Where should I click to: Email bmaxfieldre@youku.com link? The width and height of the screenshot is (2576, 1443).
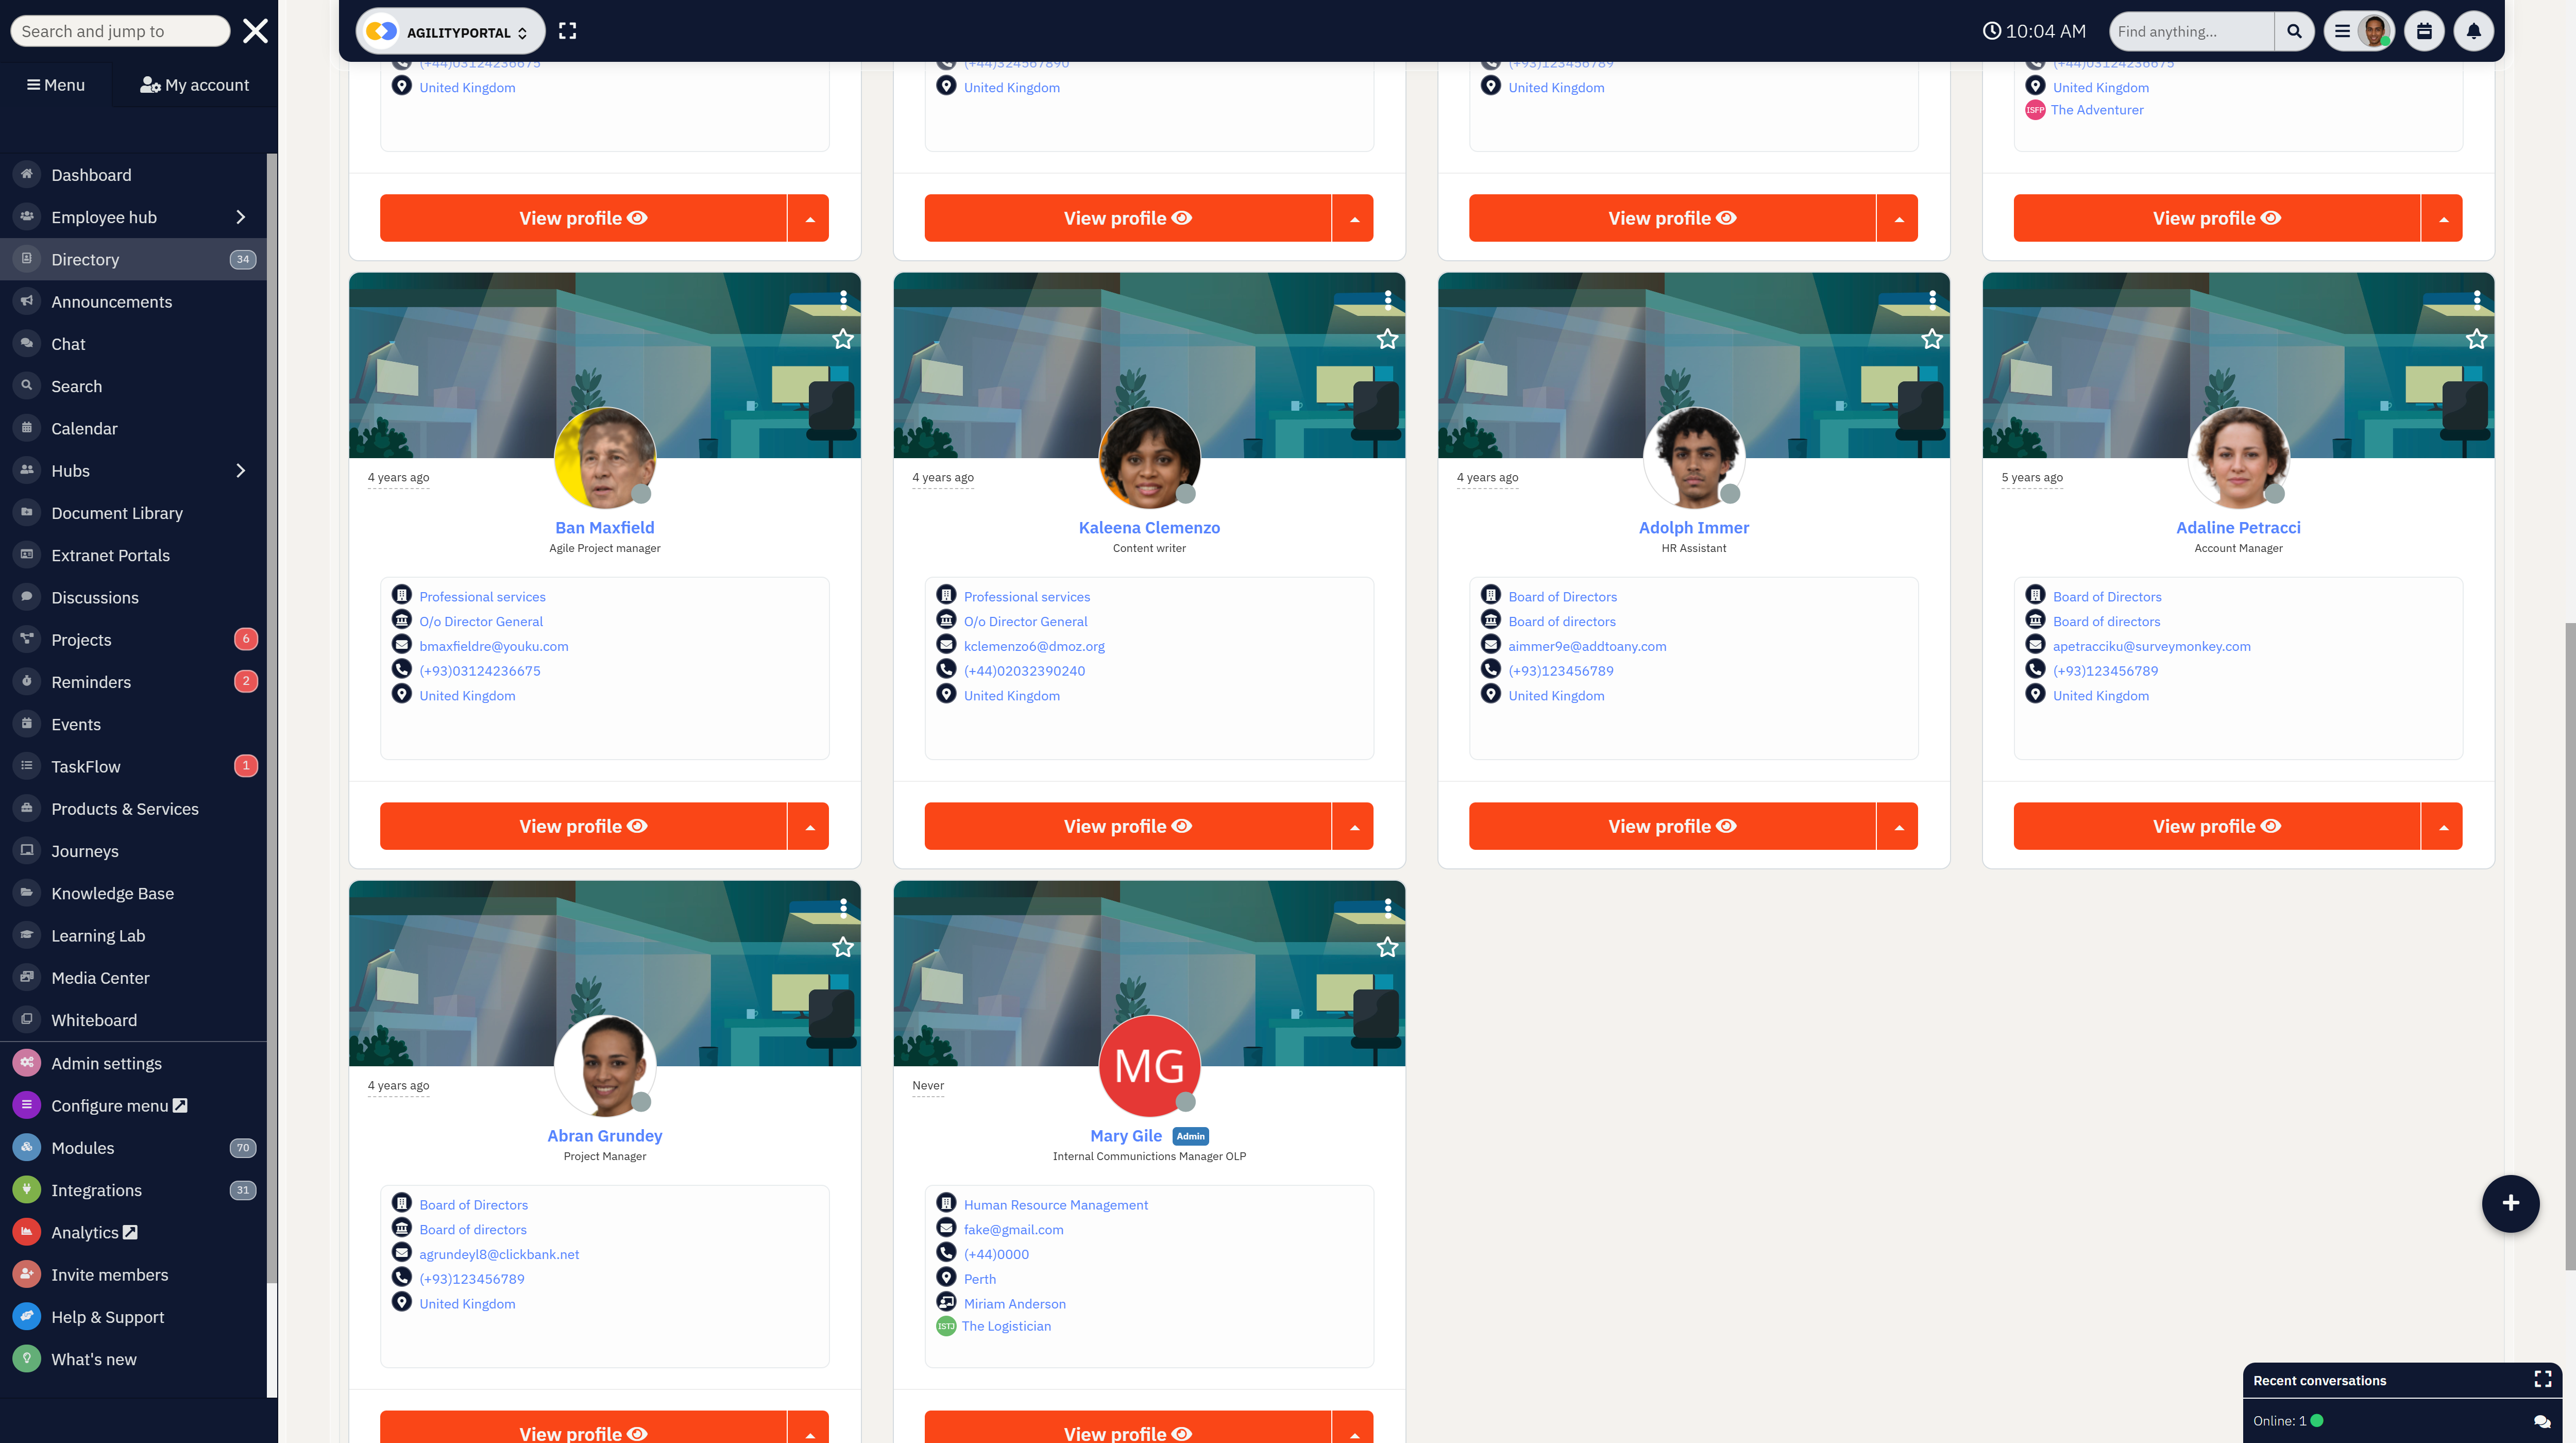(x=494, y=646)
